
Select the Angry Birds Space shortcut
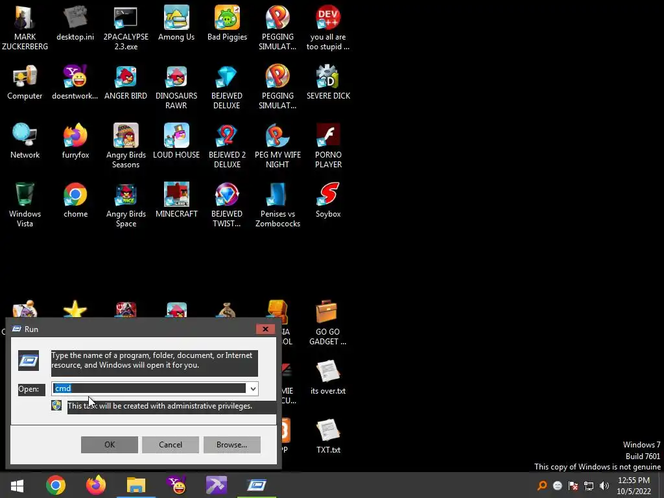pos(126,205)
